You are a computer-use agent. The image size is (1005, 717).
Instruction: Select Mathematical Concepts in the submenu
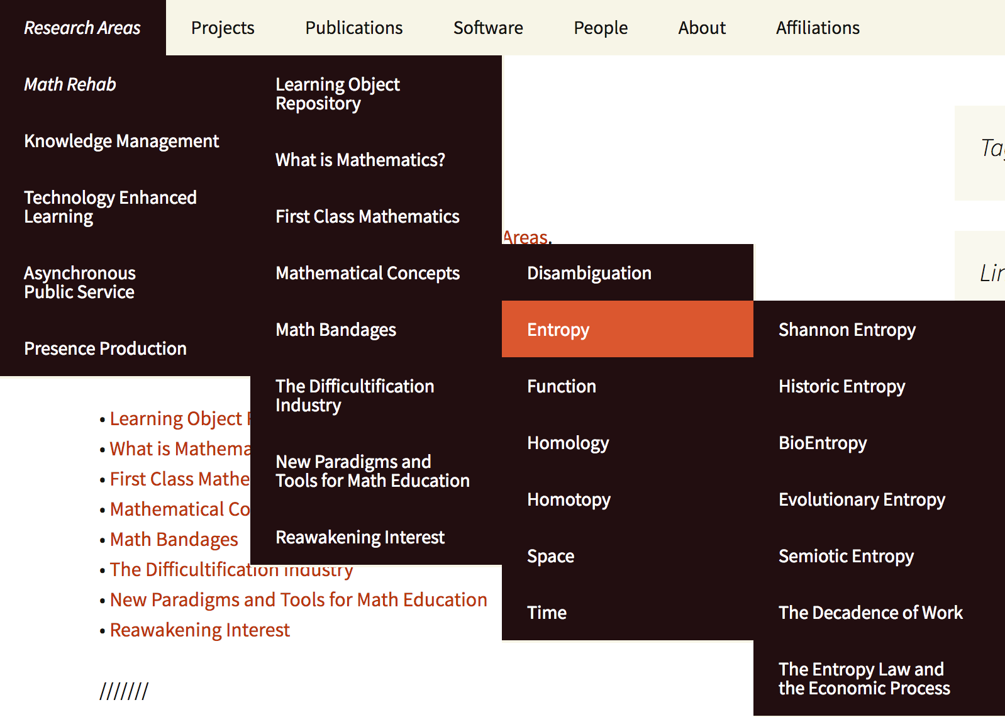367,273
